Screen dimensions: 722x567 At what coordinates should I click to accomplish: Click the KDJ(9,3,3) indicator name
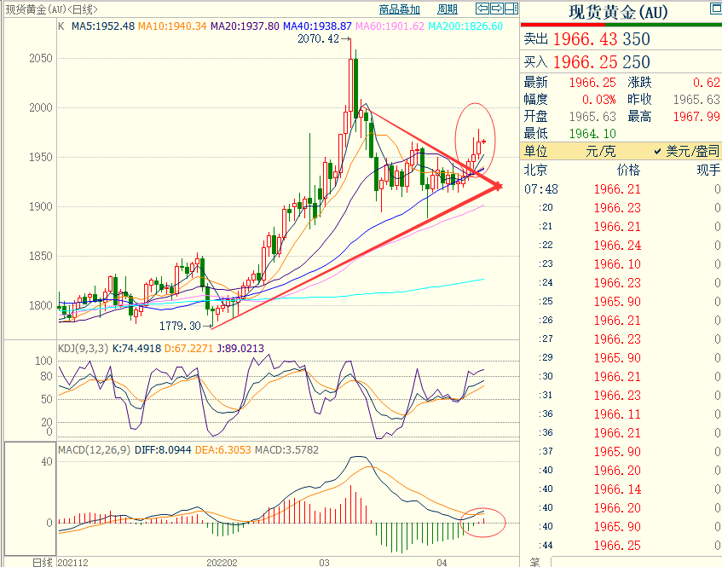[83, 348]
